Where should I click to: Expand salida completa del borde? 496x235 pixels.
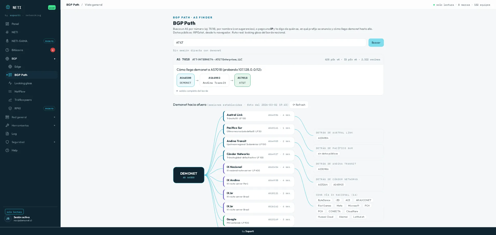pos(192,91)
